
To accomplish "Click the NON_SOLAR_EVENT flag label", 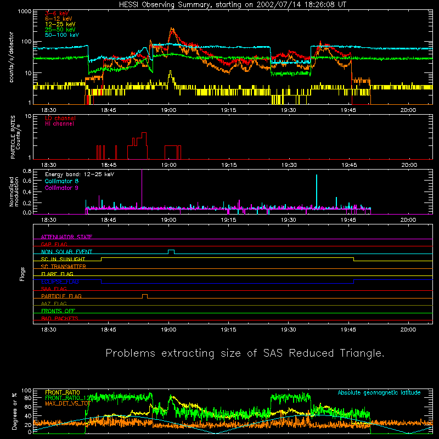I will click(x=66, y=252).
